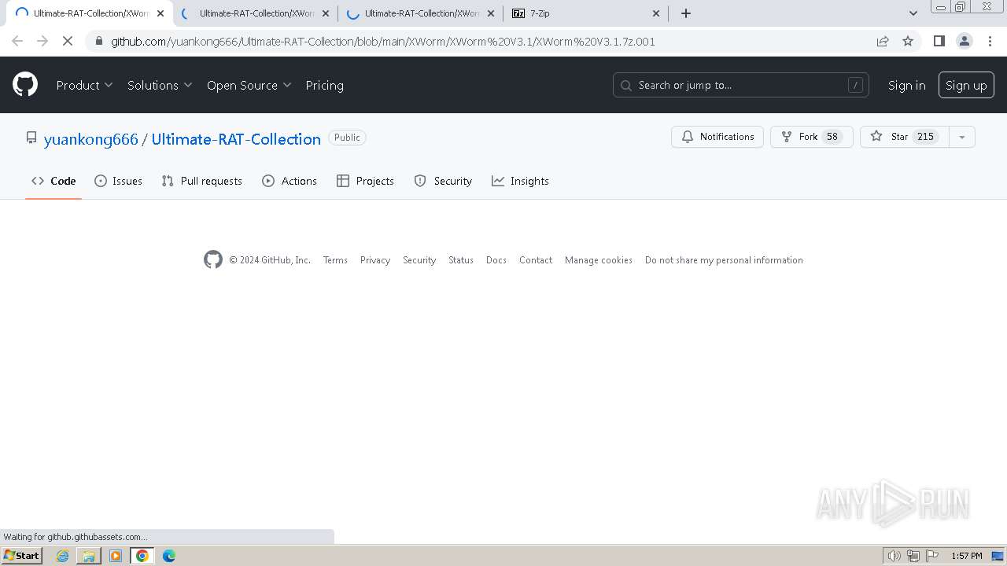Image resolution: width=1007 pixels, height=566 pixels.
Task: Open the Windows Start menu
Action: (x=21, y=556)
